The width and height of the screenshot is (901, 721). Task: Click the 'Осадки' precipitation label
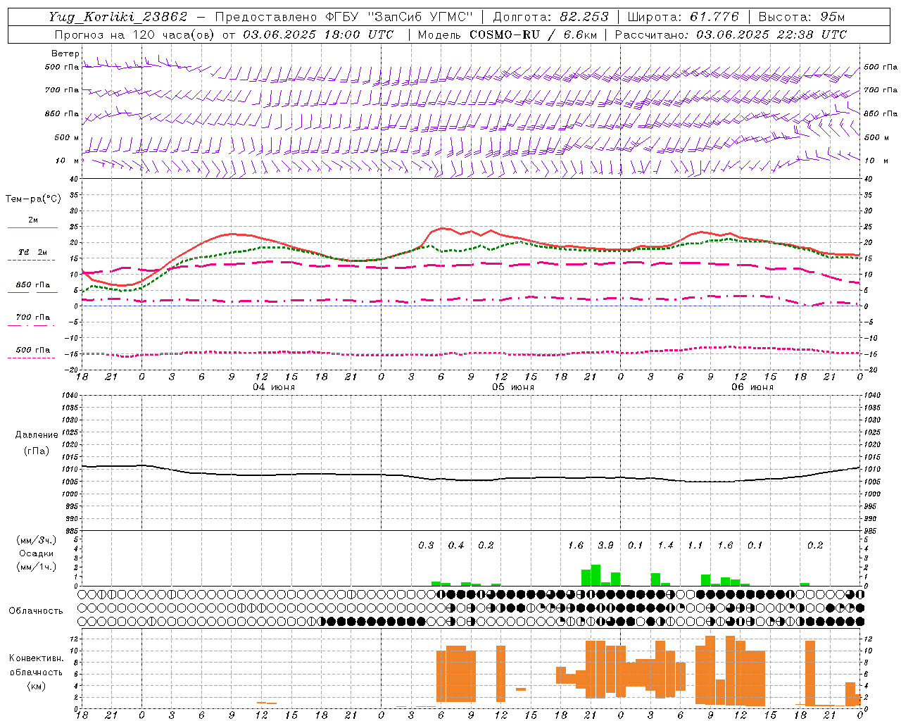click(x=37, y=553)
